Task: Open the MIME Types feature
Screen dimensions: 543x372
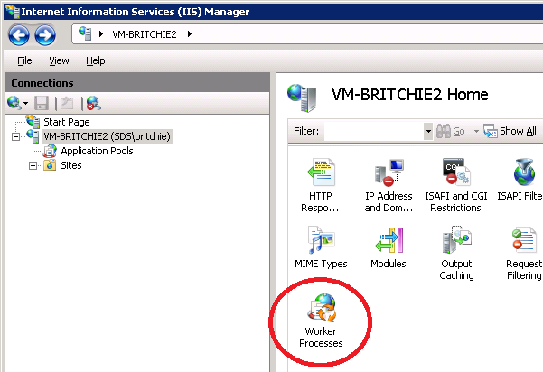Action: [x=321, y=247]
